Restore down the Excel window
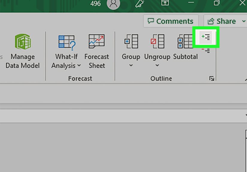This screenshot has width=247, height=172. (216, 3)
